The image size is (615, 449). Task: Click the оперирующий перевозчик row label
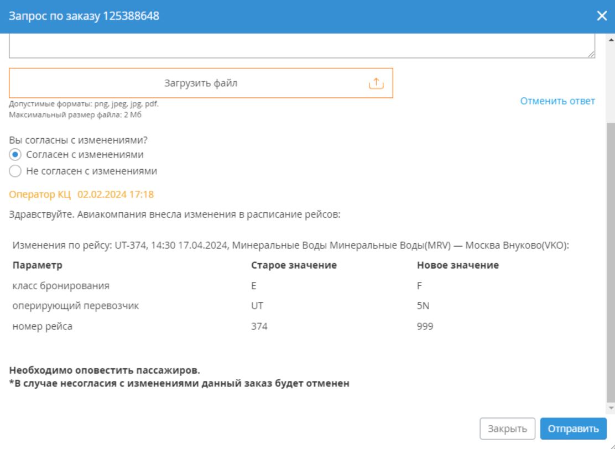pos(75,306)
